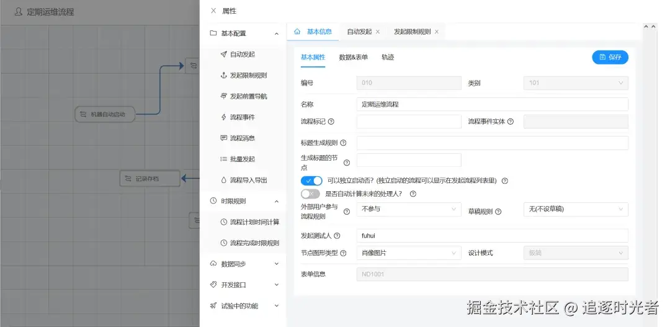Click the droplet icon next to 流程导入导出
The height and width of the screenshot is (327, 670).
(x=223, y=181)
